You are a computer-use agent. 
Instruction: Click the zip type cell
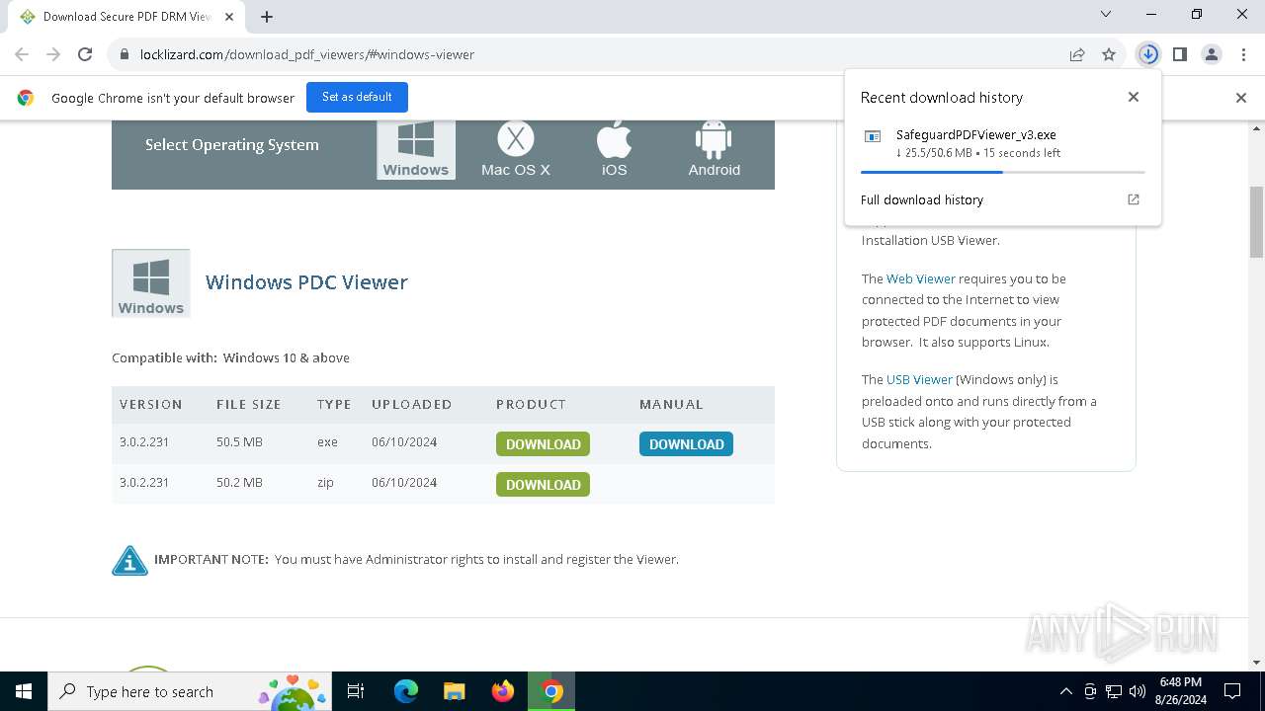325,483
